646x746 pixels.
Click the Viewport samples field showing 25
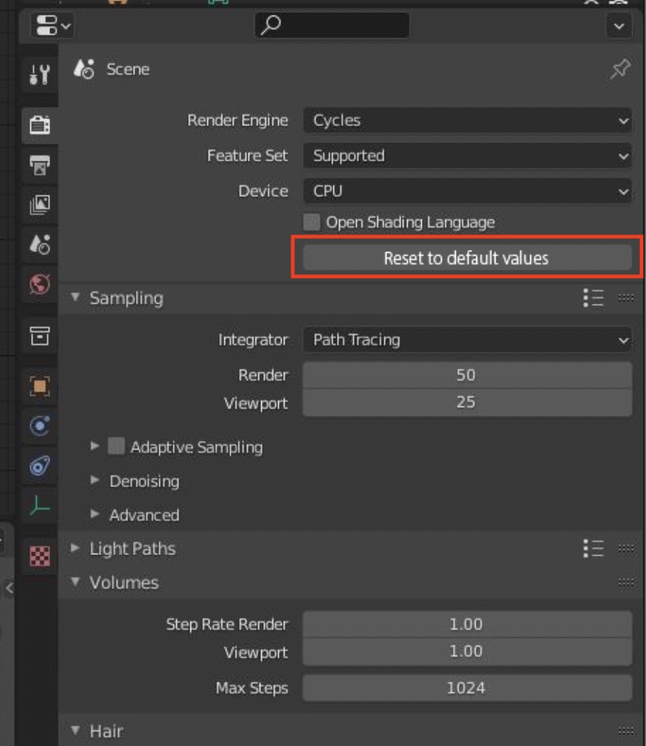[468, 402]
